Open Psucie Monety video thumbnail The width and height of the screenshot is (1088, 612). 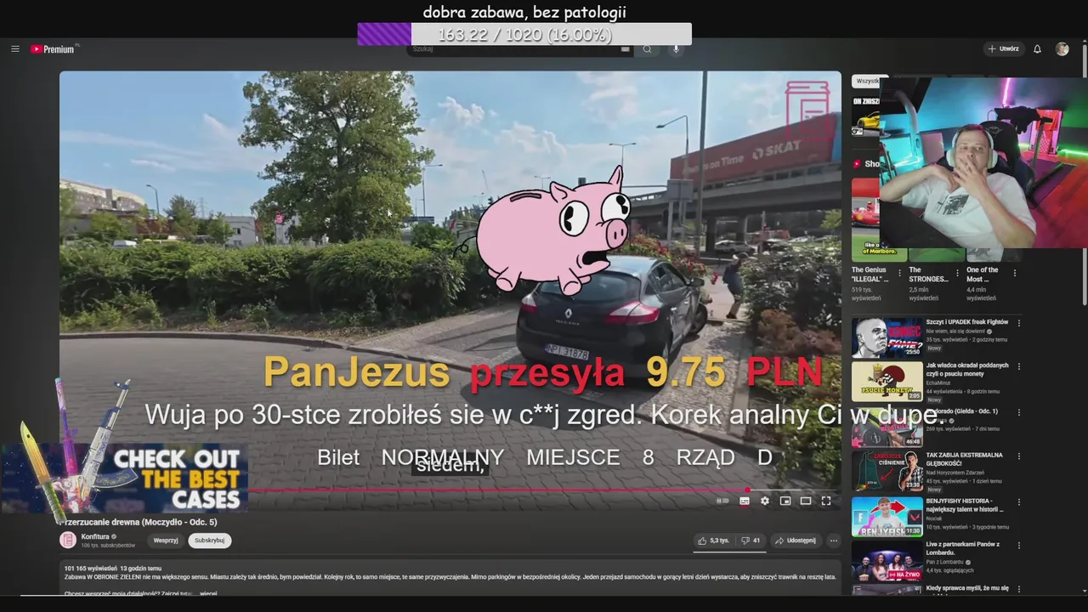tap(887, 382)
